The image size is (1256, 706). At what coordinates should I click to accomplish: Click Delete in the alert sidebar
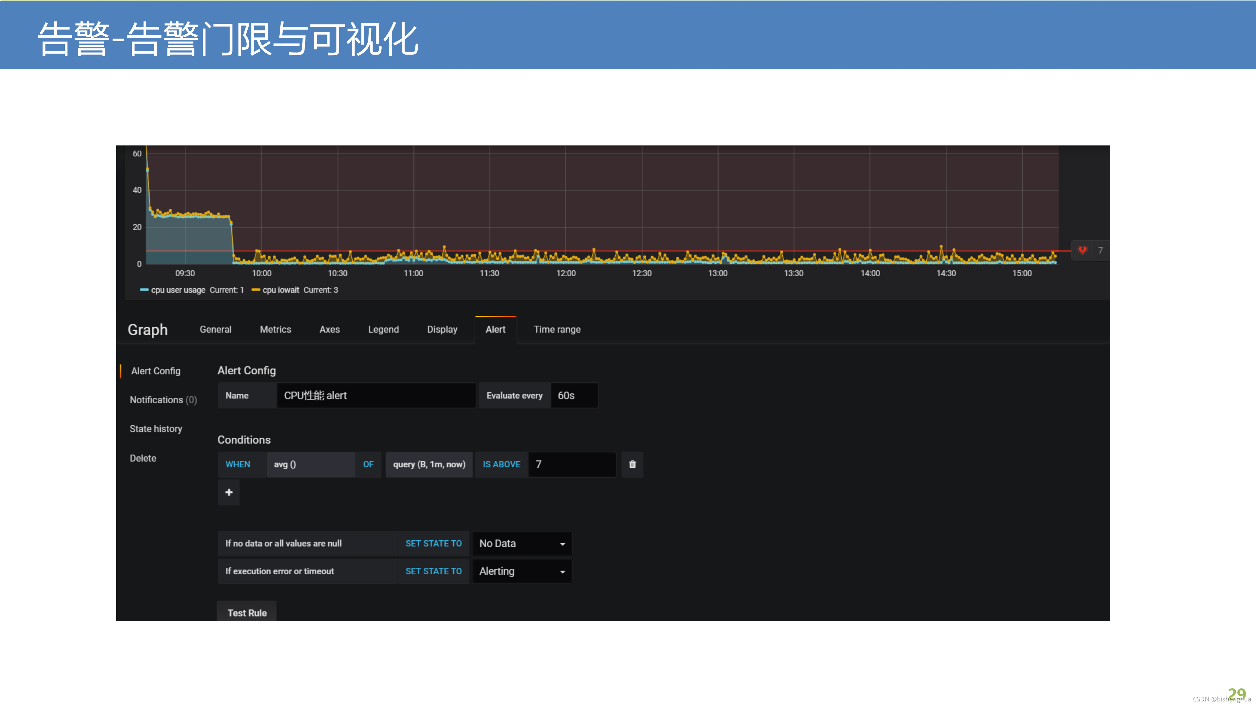click(x=143, y=458)
